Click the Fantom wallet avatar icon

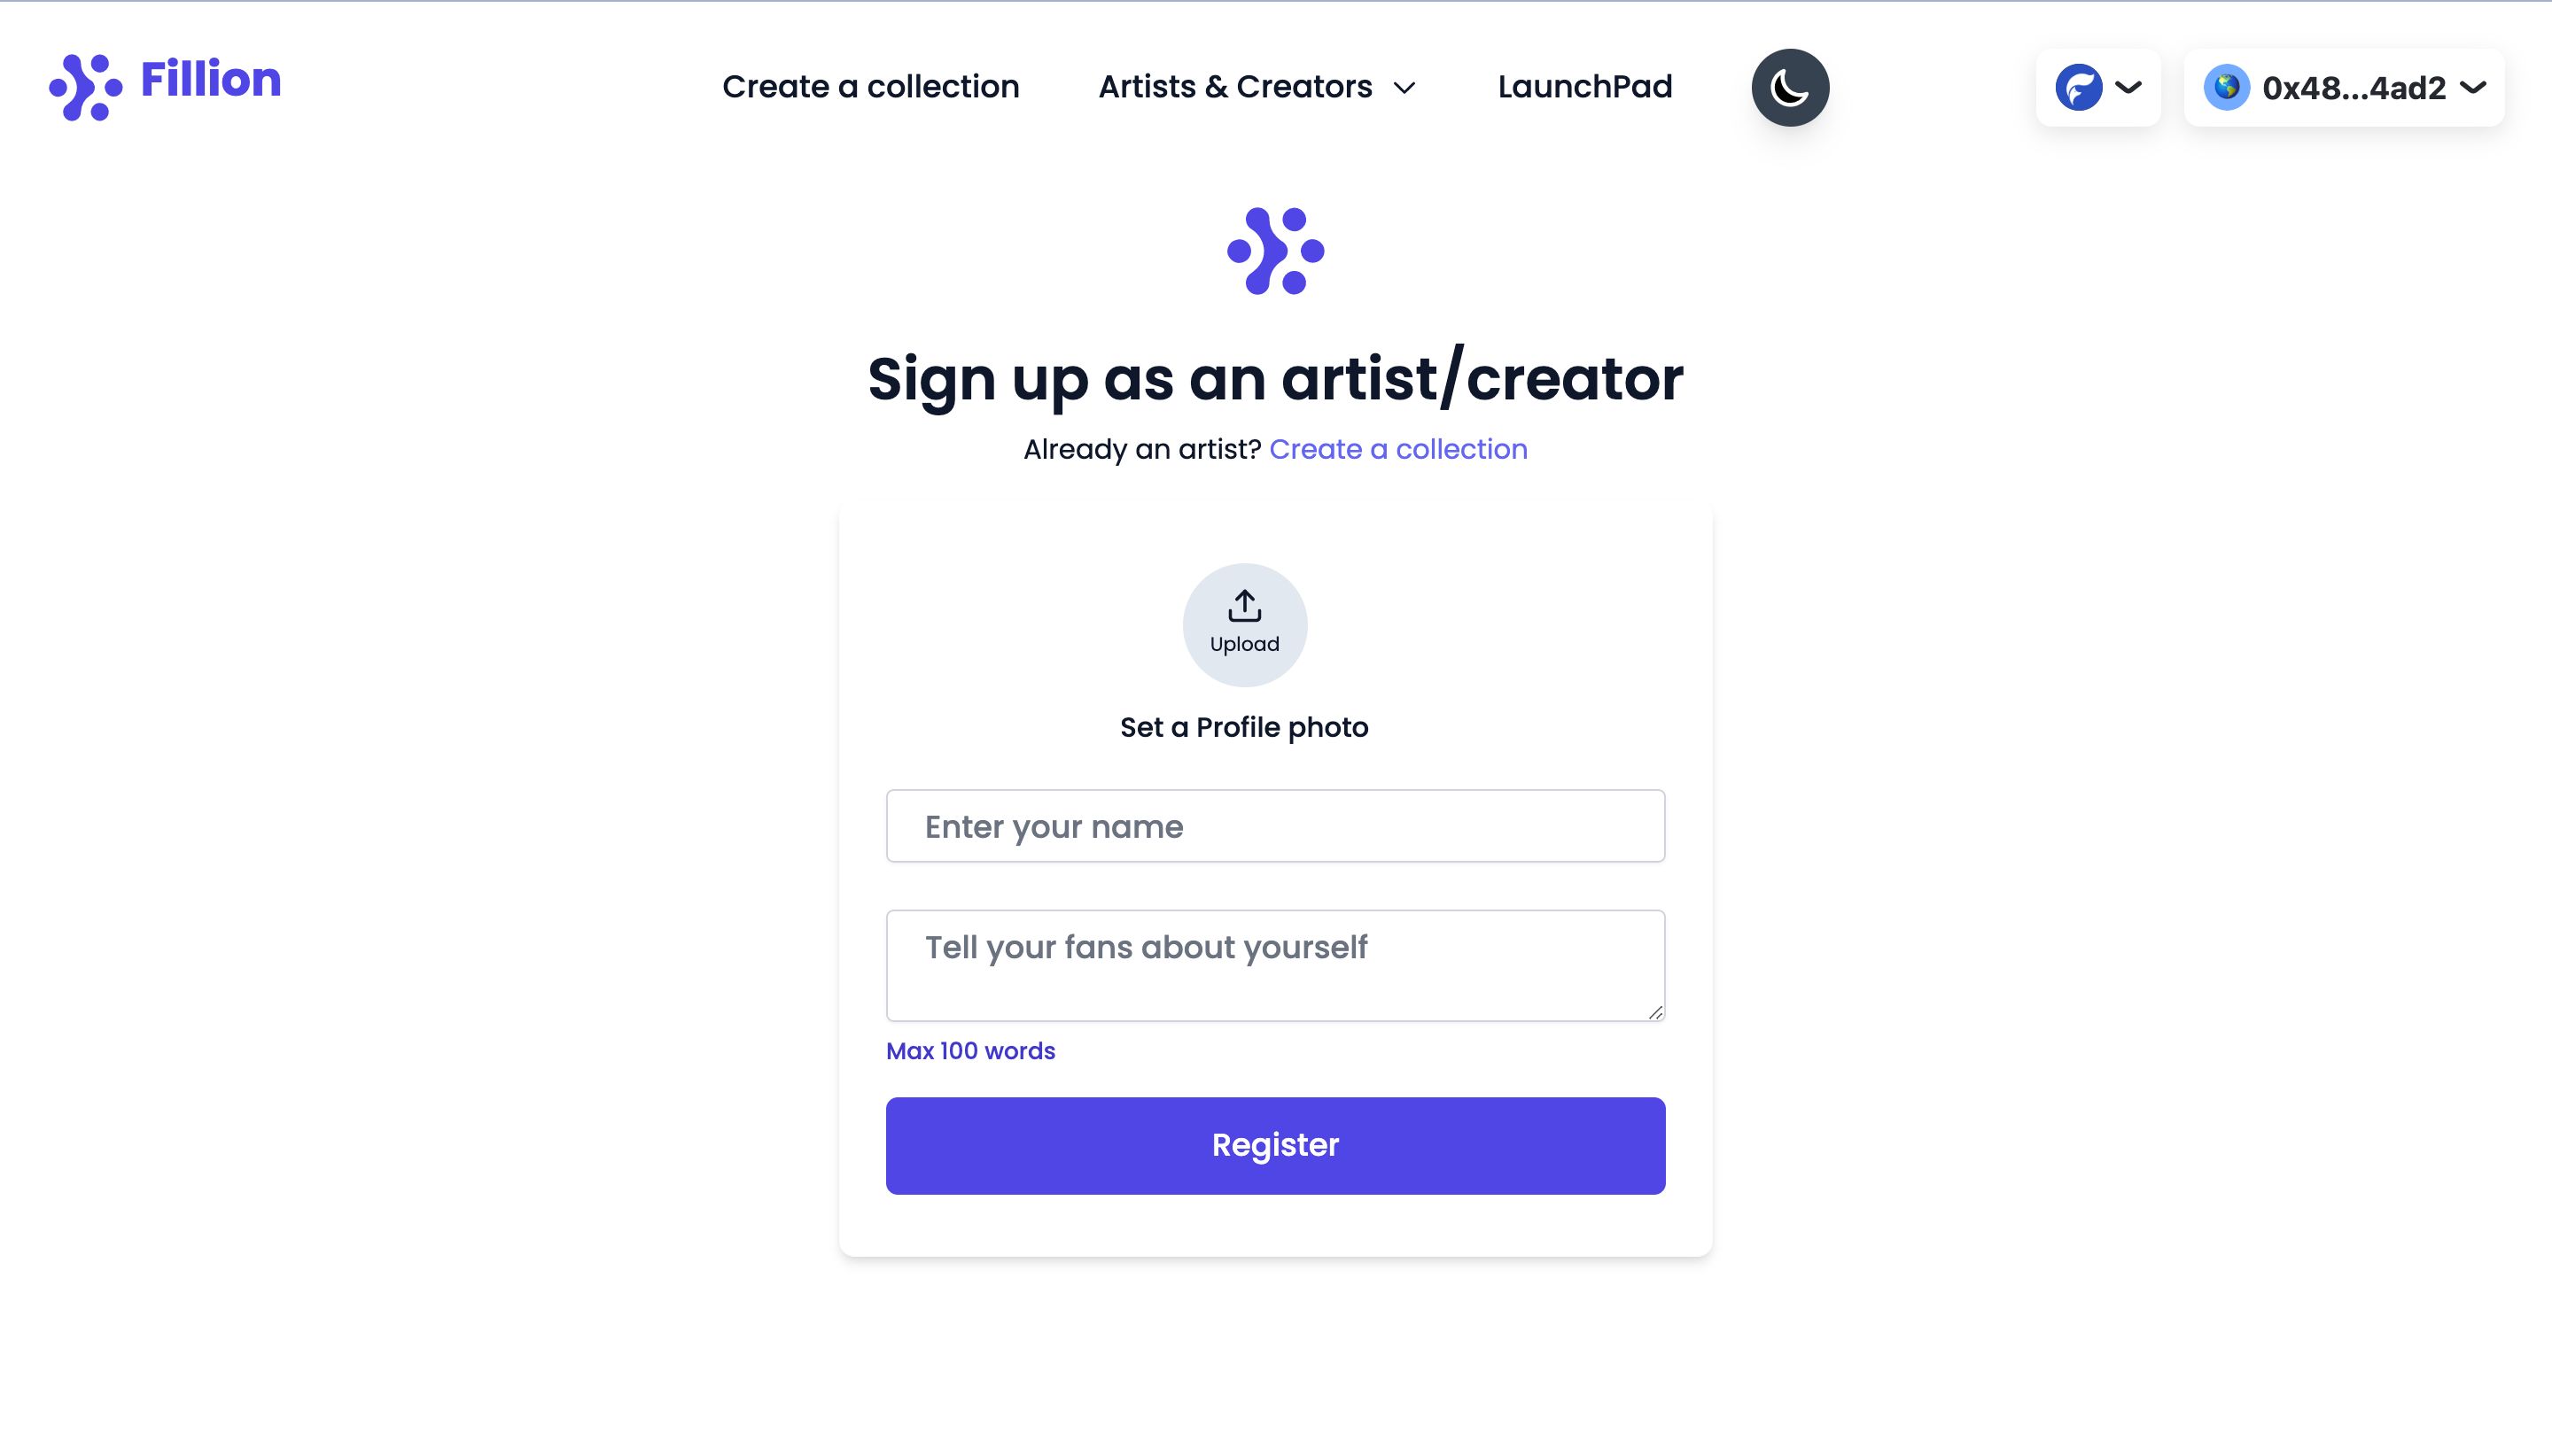pos(2077,88)
